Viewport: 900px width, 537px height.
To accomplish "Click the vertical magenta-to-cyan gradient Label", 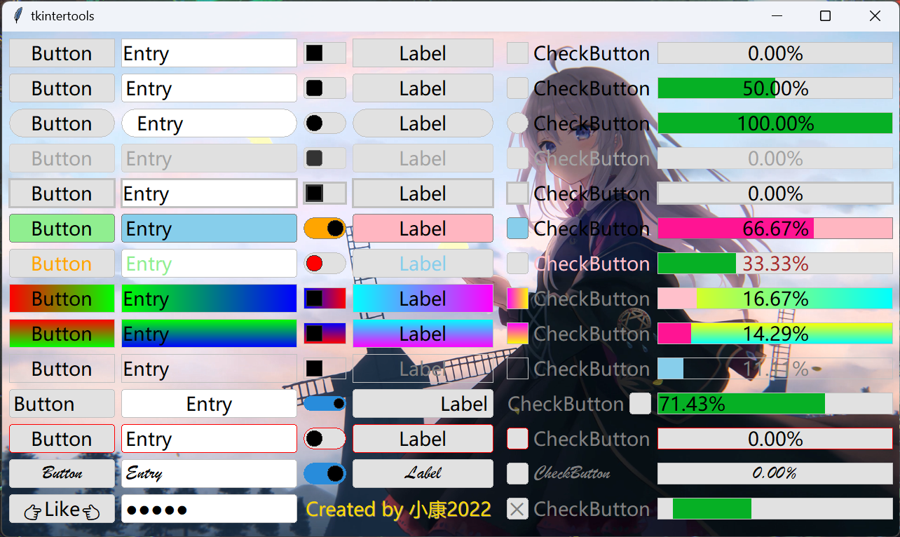I will click(x=423, y=334).
